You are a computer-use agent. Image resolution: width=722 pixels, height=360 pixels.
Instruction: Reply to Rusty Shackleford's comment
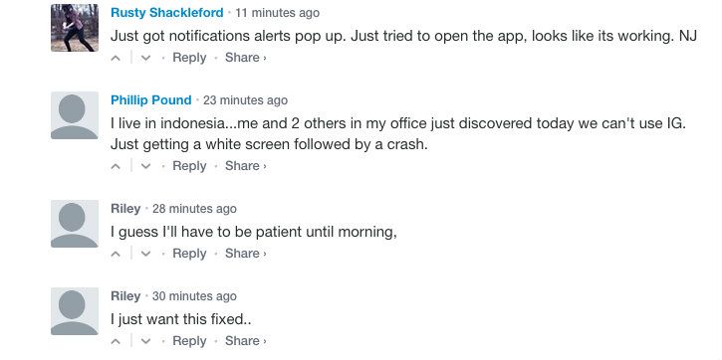pyautogui.click(x=189, y=58)
